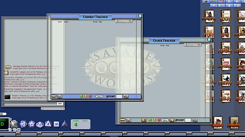Open the Notes card in the sidebar
The image size is (245, 137).
(225, 16)
